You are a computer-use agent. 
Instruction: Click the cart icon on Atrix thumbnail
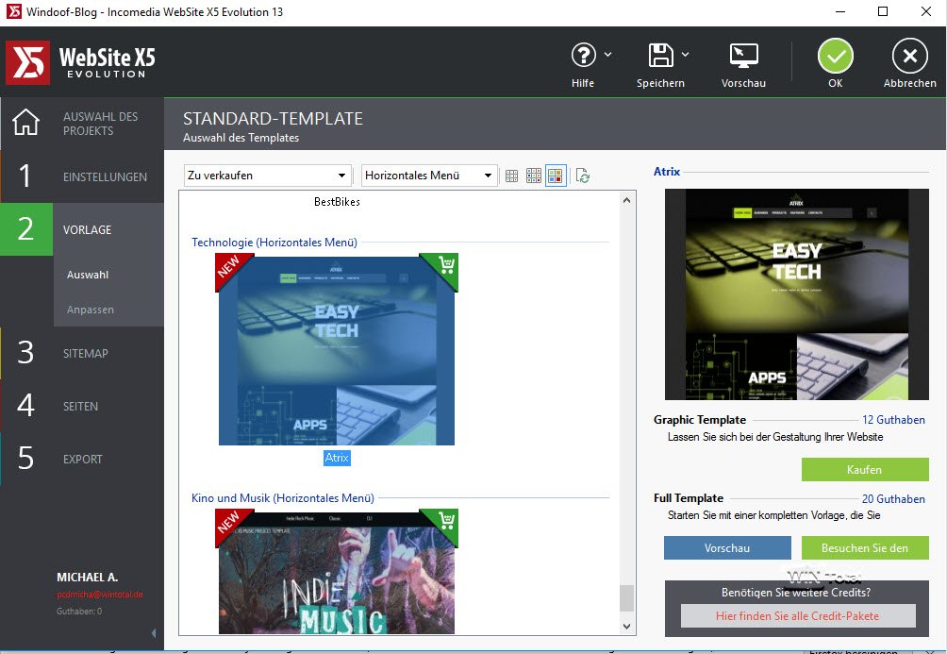(447, 265)
